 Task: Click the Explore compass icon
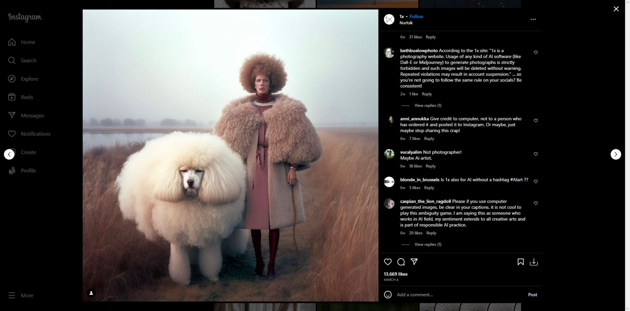click(x=12, y=79)
